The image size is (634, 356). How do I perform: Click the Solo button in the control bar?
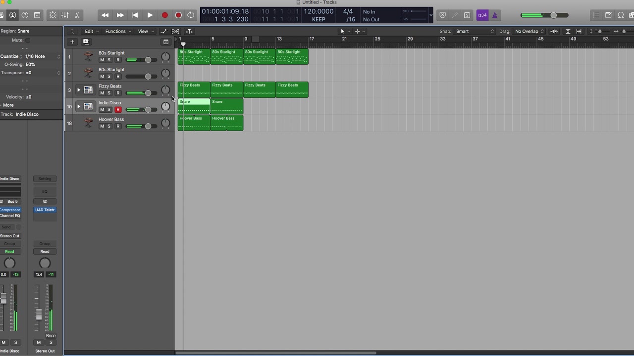467,15
